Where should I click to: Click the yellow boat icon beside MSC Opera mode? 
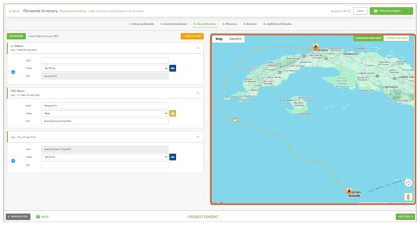point(173,113)
